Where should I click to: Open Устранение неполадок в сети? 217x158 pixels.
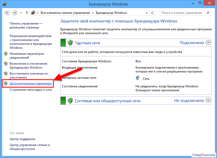pos(31,90)
